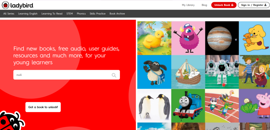Screen dimensions: 270x130
Task: Click the Ladybird logo in the header
Action: tap(18, 5)
